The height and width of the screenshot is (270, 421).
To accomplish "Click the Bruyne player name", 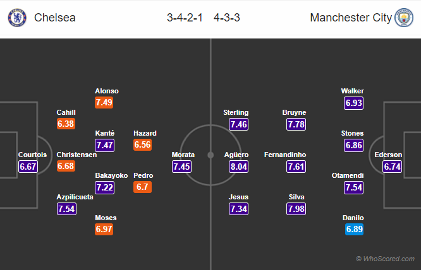I will pyautogui.click(x=294, y=112).
